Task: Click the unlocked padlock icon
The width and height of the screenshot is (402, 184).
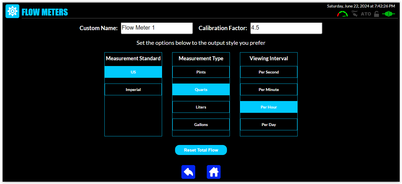Action: point(376,14)
